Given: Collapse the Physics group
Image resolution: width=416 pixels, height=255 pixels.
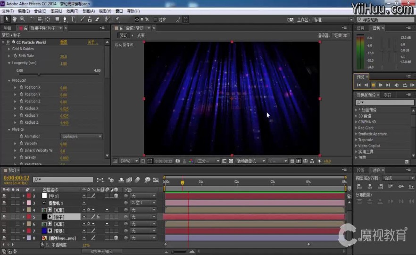Looking at the screenshot, I should (x=9, y=129).
